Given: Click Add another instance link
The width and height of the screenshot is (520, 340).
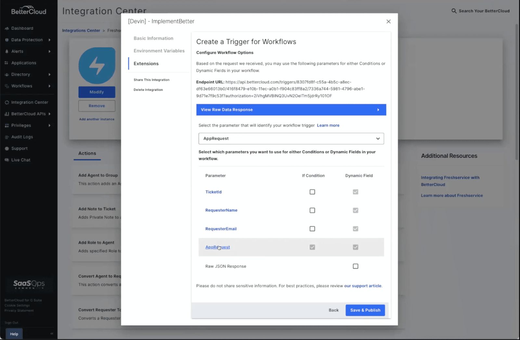Looking at the screenshot, I should coord(97,119).
